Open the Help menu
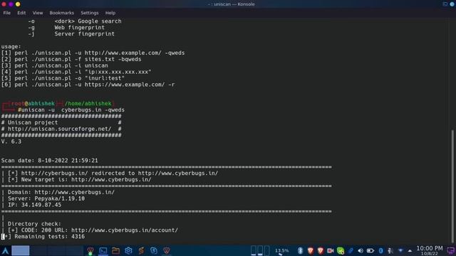This screenshot has width=456, height=256. (110, 13)
